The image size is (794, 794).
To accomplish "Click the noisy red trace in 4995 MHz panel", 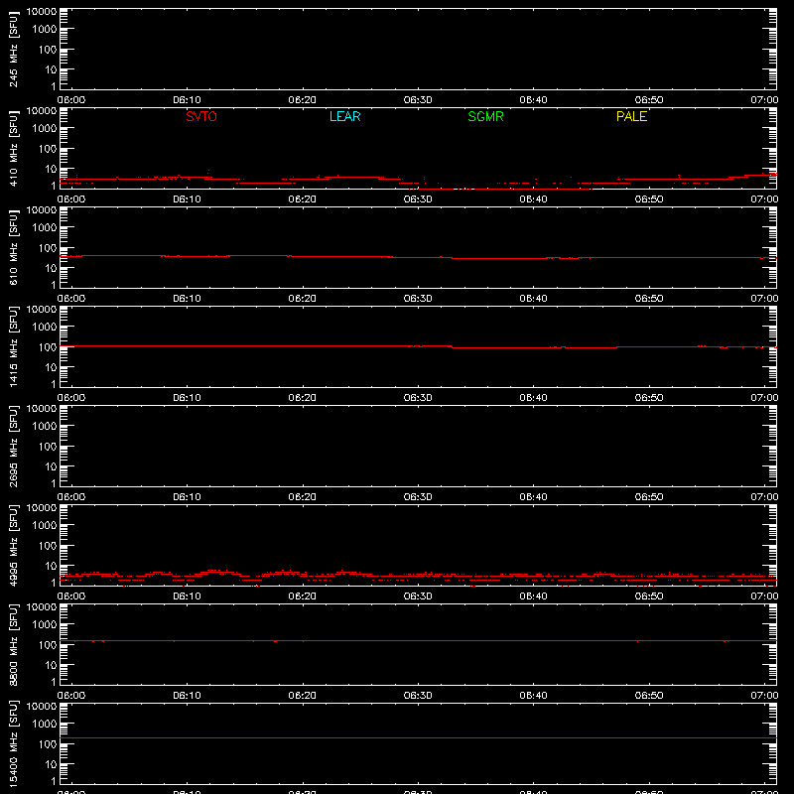I will click(x=418, y=576).
